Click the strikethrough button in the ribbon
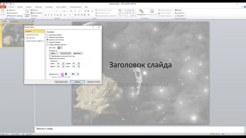246x138 pixels. click(x=58, y=15)
